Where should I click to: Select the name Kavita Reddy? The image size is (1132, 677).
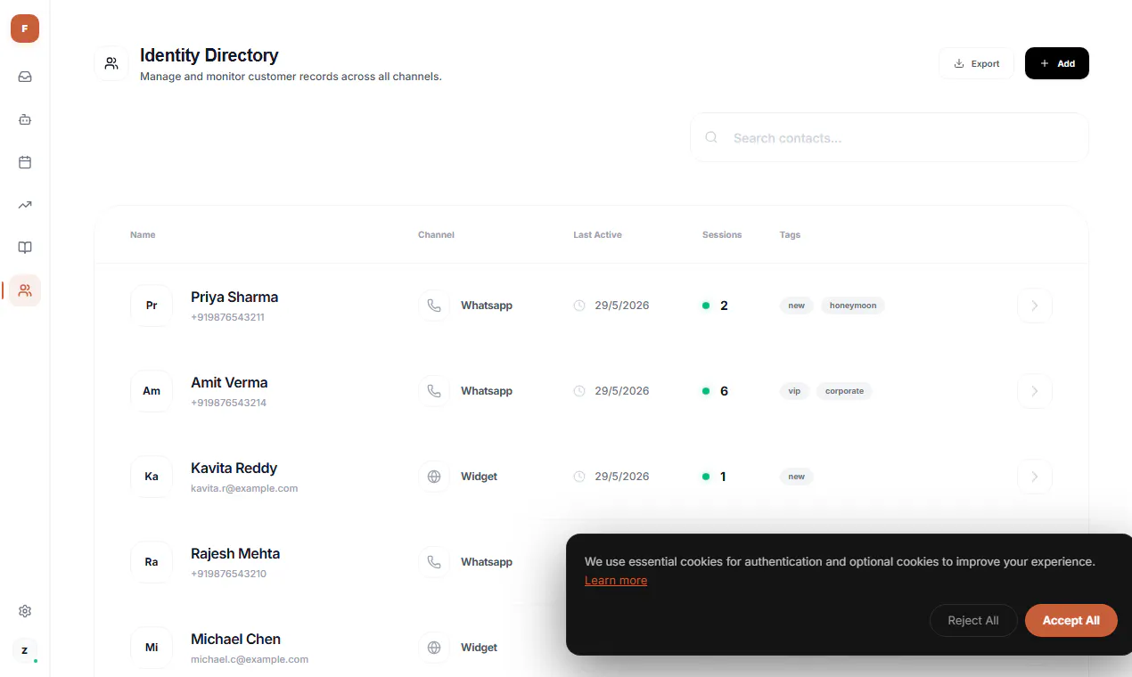pyautogui.click(x=234, y=469)
